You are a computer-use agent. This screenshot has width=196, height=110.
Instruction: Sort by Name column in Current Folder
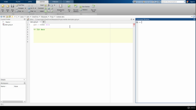(8, 22)
